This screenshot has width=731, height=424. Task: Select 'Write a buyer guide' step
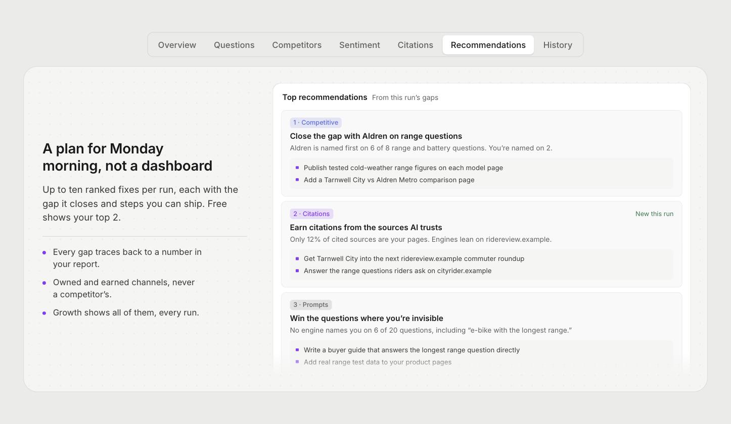click(x=412, y=350)
